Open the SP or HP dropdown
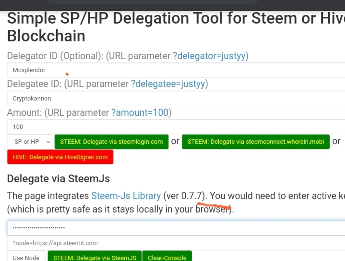345x261 pixels. click(30, 142)
